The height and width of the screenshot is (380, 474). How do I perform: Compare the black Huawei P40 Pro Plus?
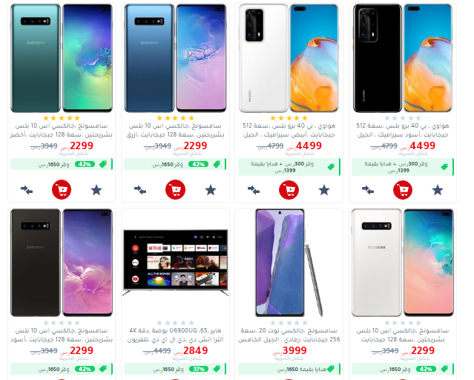(368, 190)
